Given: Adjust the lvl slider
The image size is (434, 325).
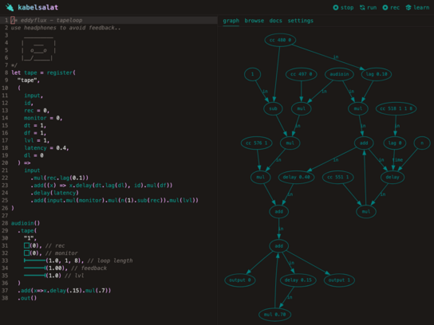Looking at the screenshot, I should click(35, 276).
